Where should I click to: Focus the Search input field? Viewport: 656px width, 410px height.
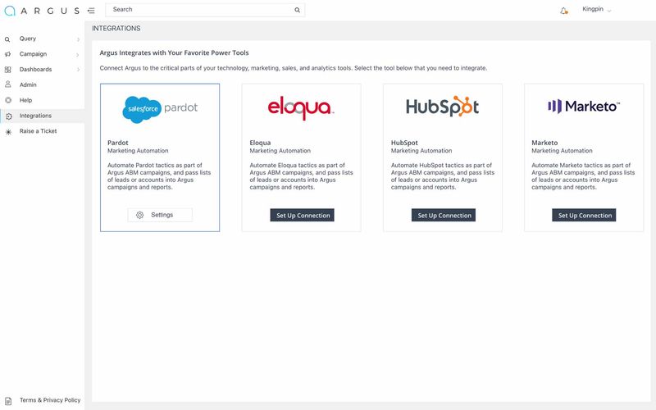205,10
